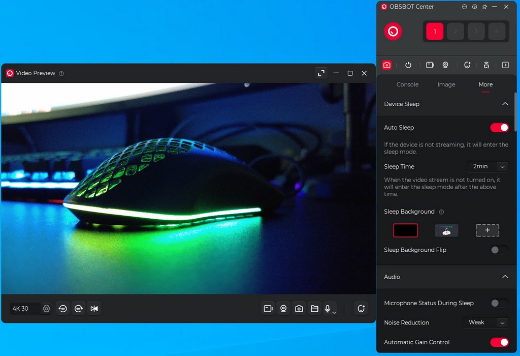The width and height of the screenshot is (520, 356).
Task: Minimize the OBSBOT Center window
Action: coord(495,7)
